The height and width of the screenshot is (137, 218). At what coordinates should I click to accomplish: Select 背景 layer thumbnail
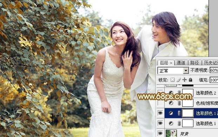(171, 133)
